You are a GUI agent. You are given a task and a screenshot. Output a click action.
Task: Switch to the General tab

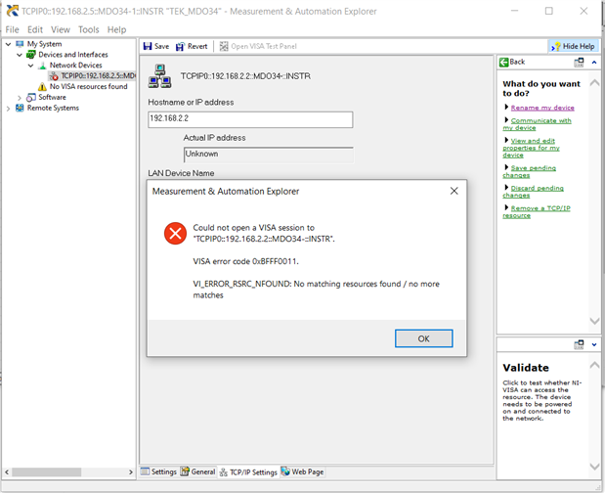pyautogui.click(x=198, y=471)
